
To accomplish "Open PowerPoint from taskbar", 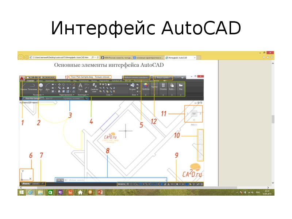I will [100, 192].
